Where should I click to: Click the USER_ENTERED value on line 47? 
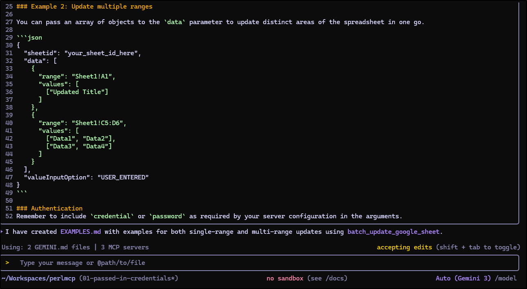[123, 177]
